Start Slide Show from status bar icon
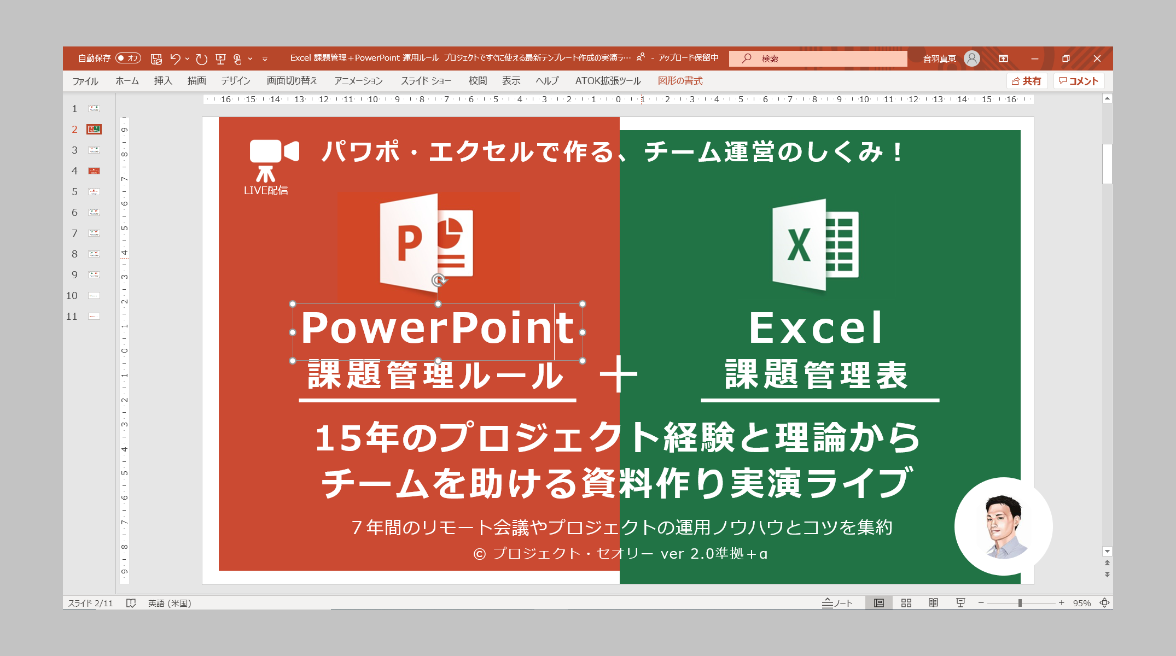 [x=960, y=603]
